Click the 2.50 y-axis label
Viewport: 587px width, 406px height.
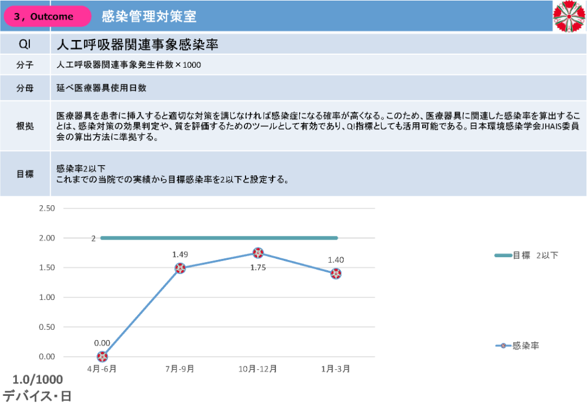pos(47,208)
